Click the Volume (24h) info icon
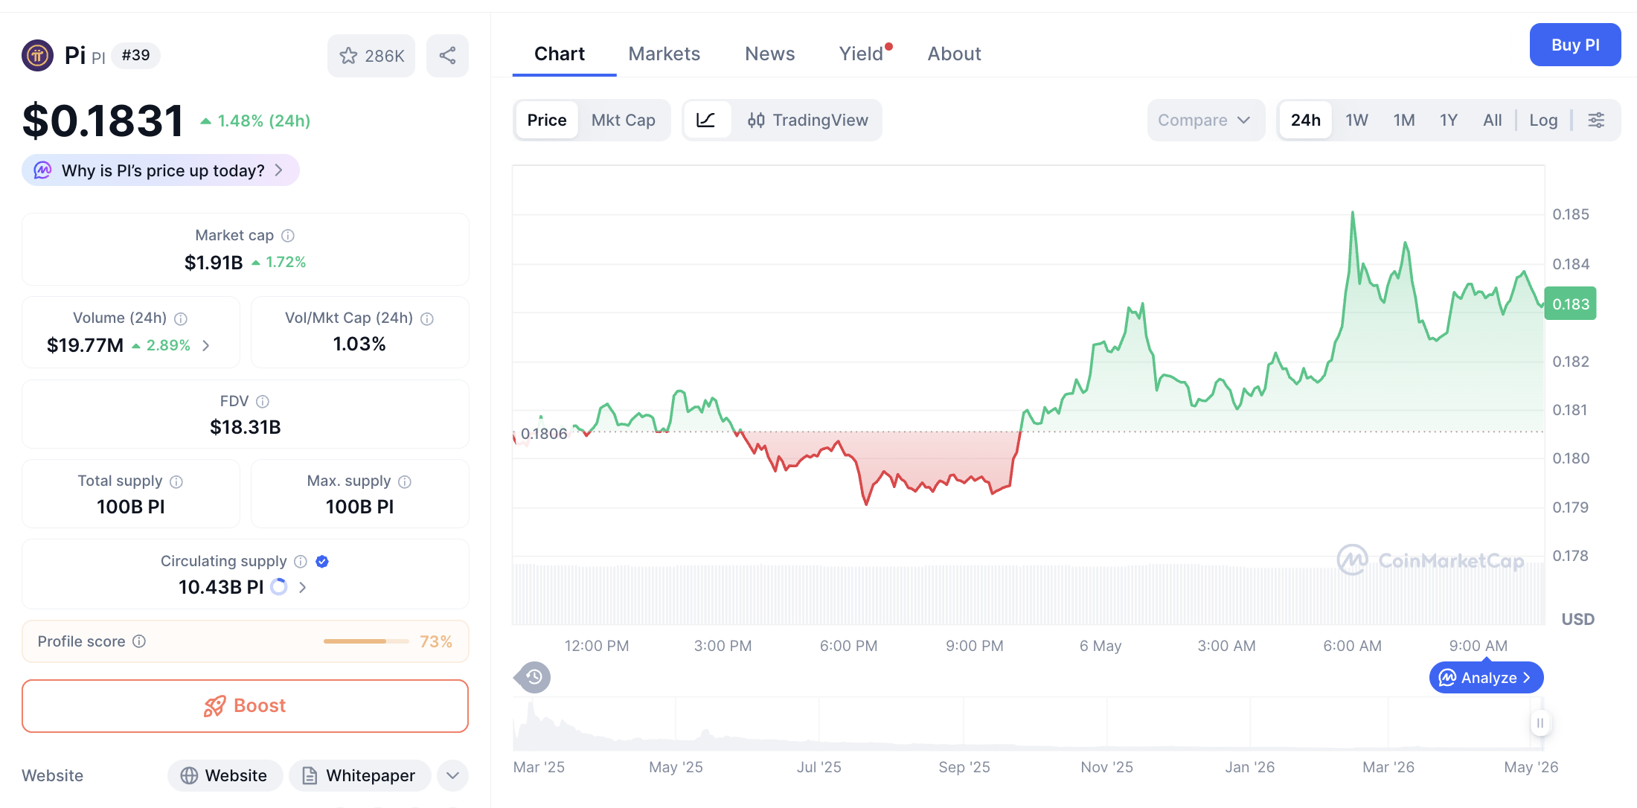This screenshot has width=1637, height=808. click(181, 318)
